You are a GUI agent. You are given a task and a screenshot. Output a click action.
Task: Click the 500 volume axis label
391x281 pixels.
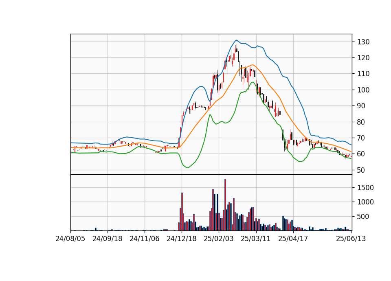pyautogui.click(x=363, y=217)
